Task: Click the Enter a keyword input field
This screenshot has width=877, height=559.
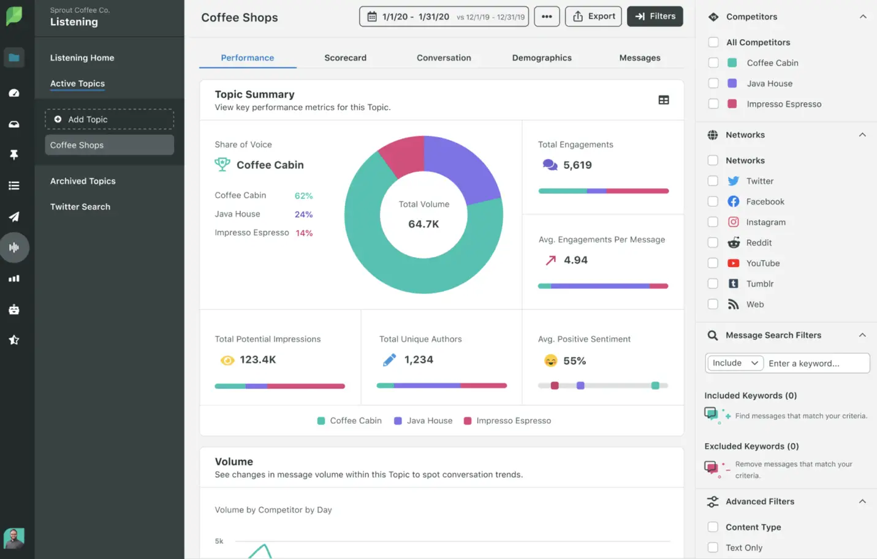Action: [817, 363]
